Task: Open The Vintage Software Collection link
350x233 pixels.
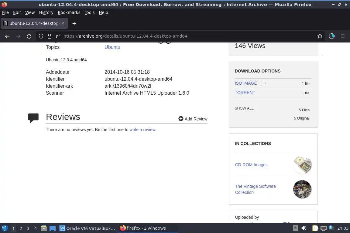Action: click(x=255, y=189)
